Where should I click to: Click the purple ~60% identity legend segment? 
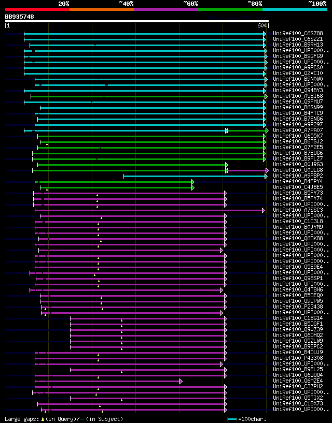coord(166,9)
